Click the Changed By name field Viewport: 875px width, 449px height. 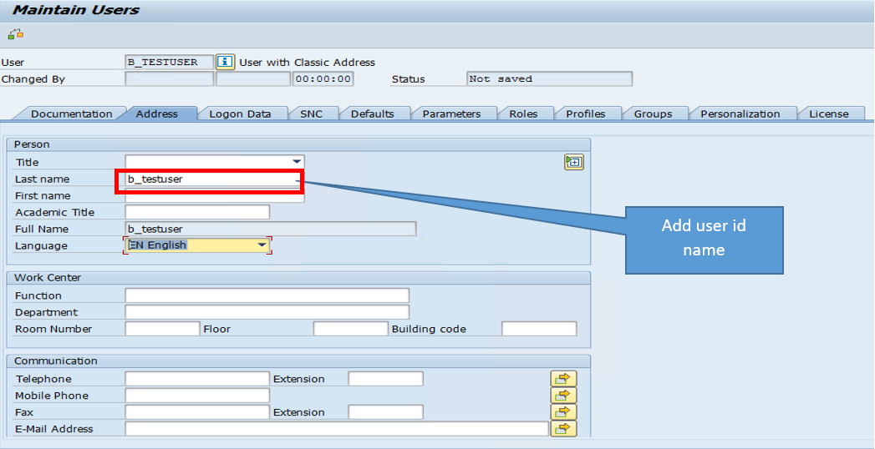pos(170,78)
